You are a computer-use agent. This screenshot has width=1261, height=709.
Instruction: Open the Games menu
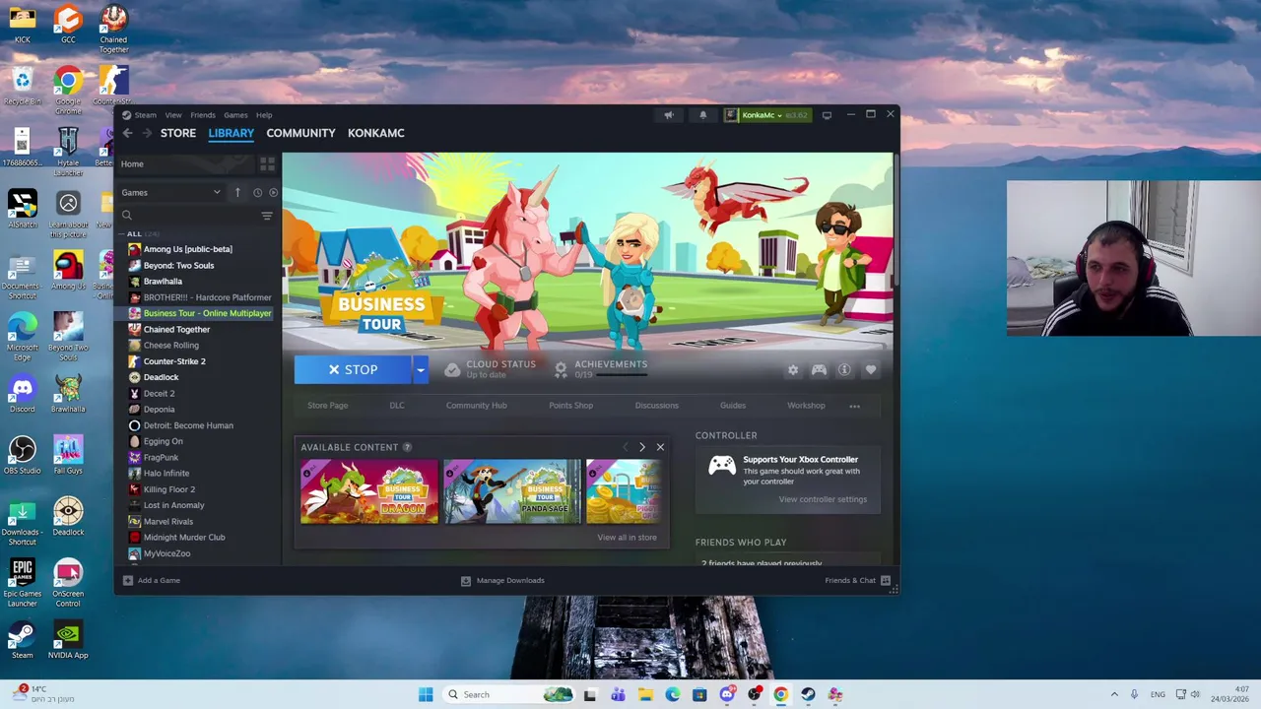pos(235,115)
